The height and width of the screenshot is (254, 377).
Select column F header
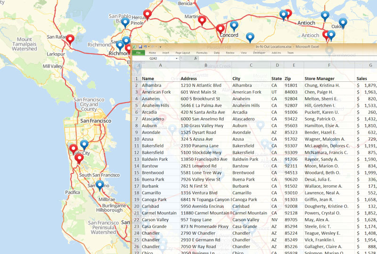click(329, 65)
